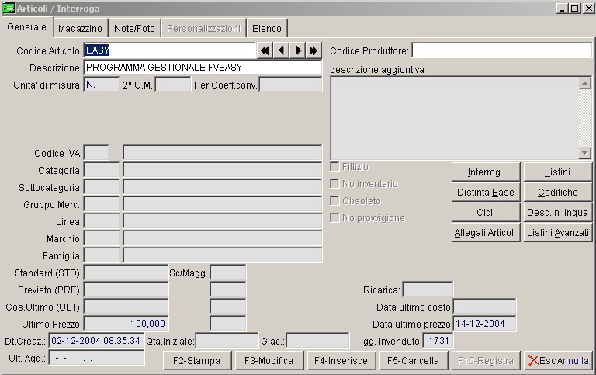Click the Giac. field

click(317, 341)
